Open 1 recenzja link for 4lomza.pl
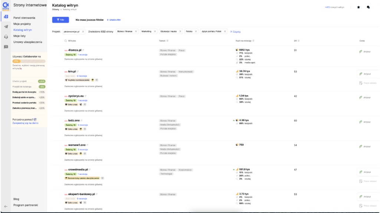Viewport: 380px width, 213px height. pos(82,55)
